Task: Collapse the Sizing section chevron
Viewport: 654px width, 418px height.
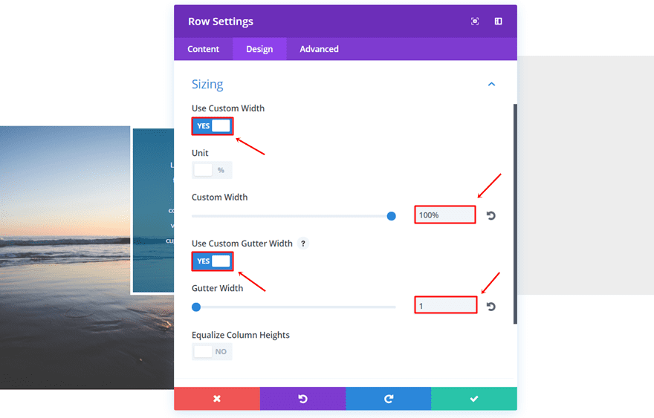Action: point(491,85)
